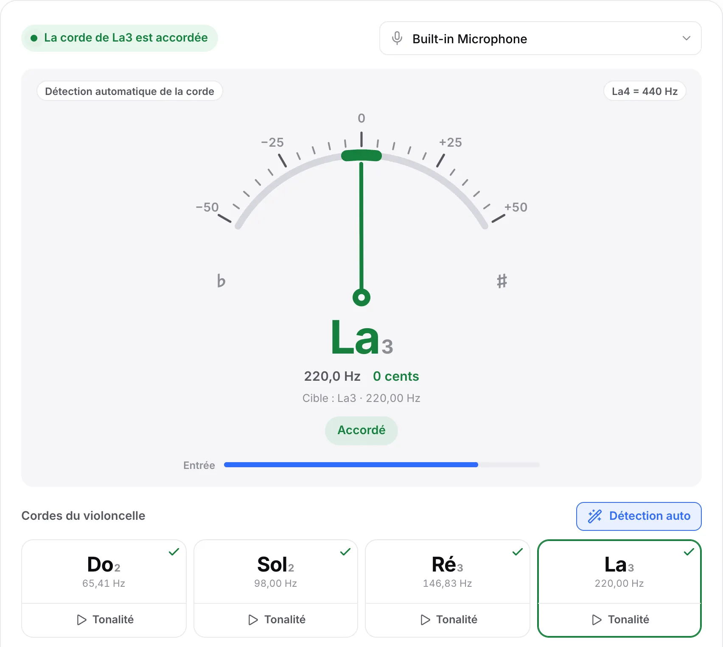Viewport: 723px width, 647px height.
Task: Click the −25 mark on the tuner gauge
Action: click(x=272, y=142)
